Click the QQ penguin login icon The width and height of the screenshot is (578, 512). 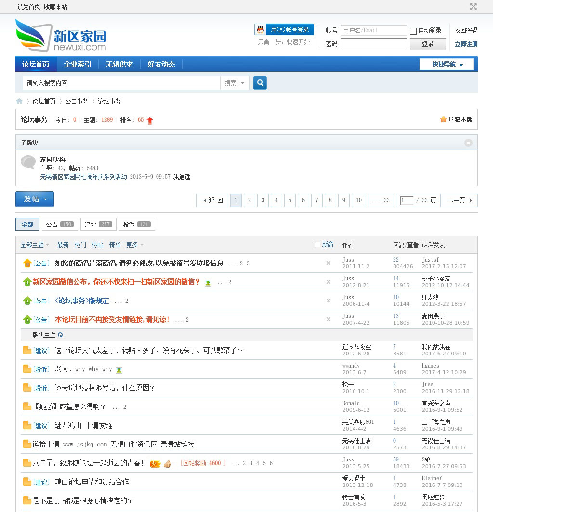point(260,30)
